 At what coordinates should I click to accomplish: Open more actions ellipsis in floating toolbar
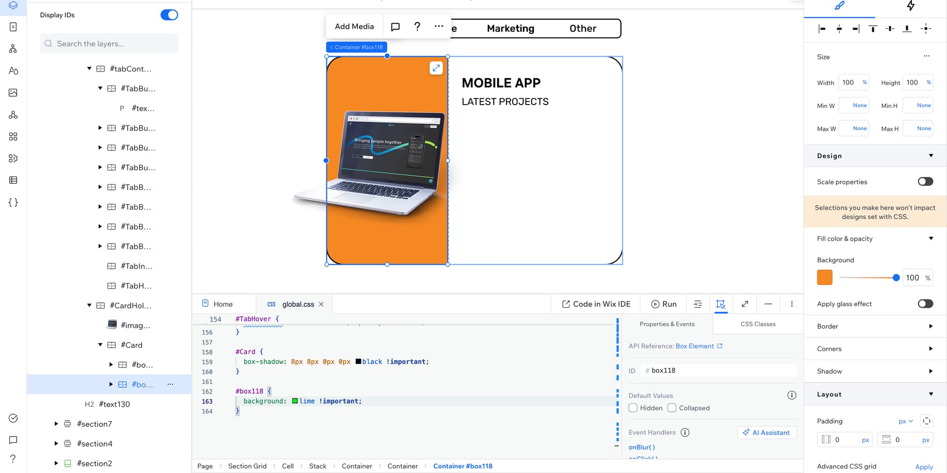(439, 26)
